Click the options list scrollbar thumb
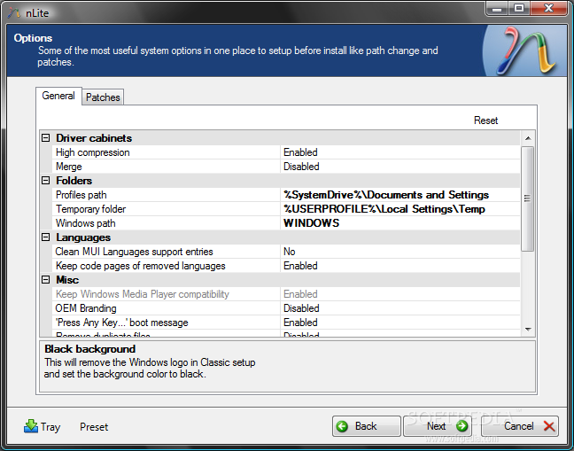Viewport: 574px width, 451px height. point(528,198)
